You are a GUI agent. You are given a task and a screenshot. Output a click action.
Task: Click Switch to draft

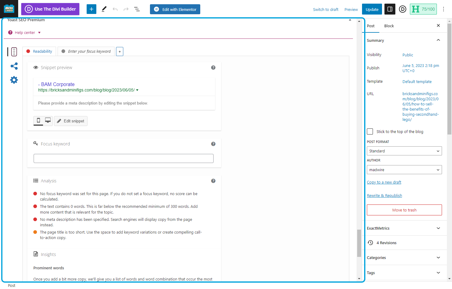326,9
